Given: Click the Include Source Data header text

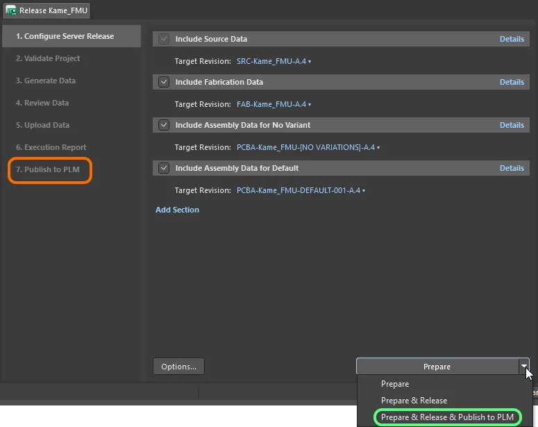Looking at the screenshot, I should click(211, 39).
